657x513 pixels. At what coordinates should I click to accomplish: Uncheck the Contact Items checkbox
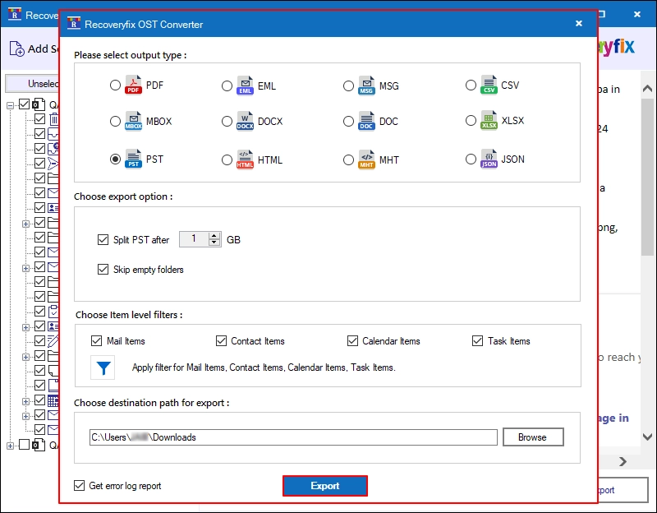tap(221, 340)
